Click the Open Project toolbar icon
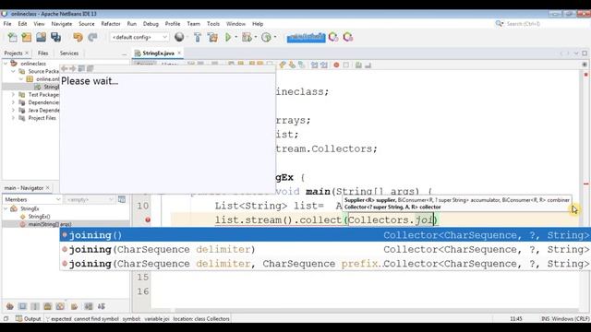 (x=41, y=37)
